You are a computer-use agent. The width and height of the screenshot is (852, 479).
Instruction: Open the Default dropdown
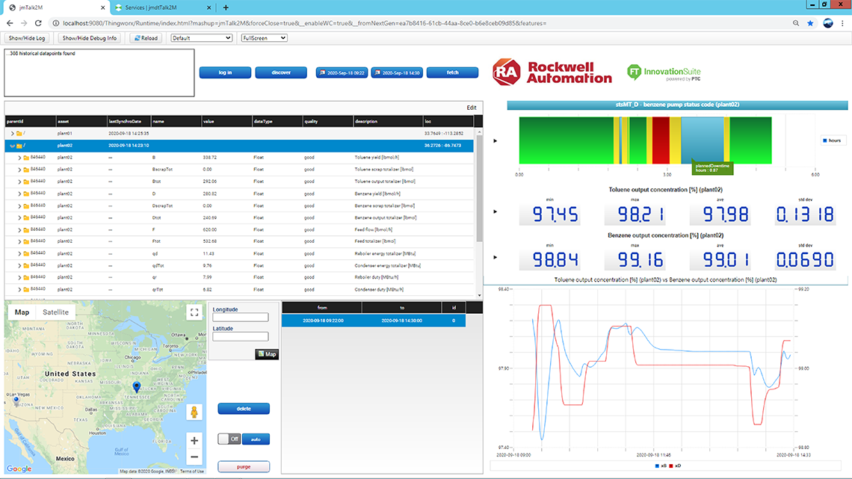pyautogui.click(x=201, y=38)
